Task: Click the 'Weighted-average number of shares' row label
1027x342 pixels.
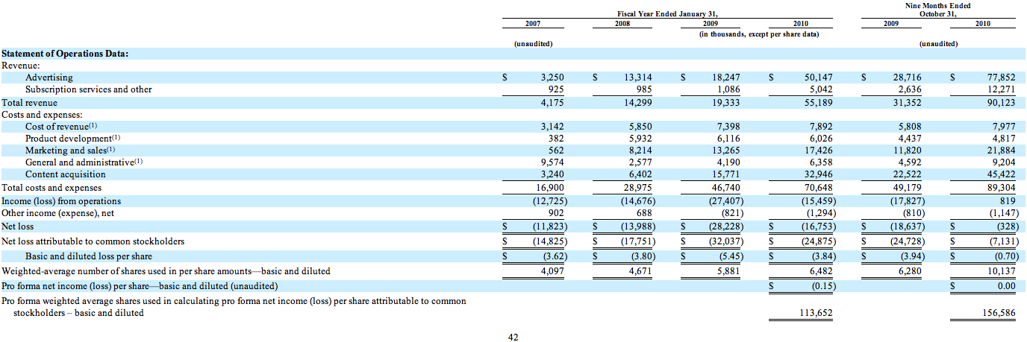Action: point(166,271)
